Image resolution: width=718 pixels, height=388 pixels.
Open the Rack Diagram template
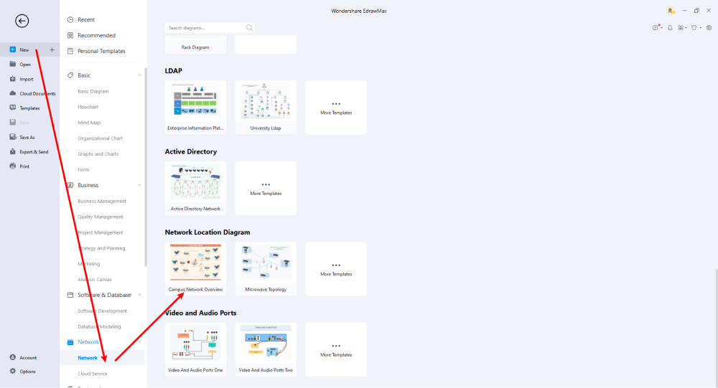pyautogui.click(x=195, y=45)
